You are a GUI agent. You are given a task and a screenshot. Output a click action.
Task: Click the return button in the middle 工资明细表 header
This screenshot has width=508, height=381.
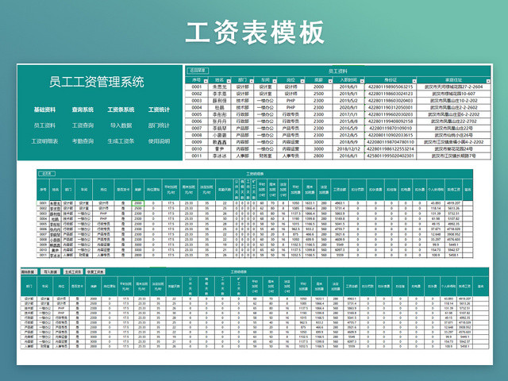click(47, 174)
